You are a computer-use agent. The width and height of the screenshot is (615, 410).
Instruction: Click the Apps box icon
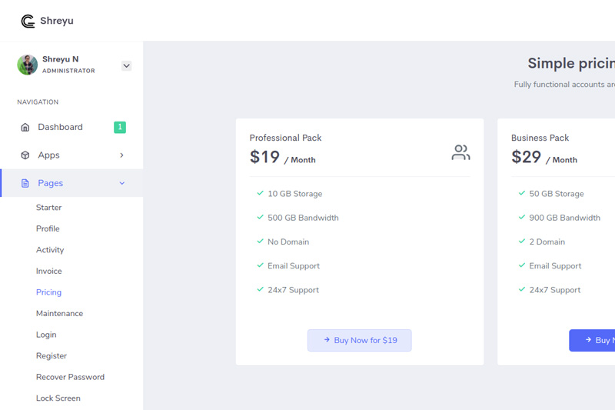tap(25, 155)
